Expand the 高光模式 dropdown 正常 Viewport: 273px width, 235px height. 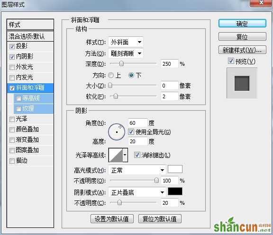(x=137, y=170)
